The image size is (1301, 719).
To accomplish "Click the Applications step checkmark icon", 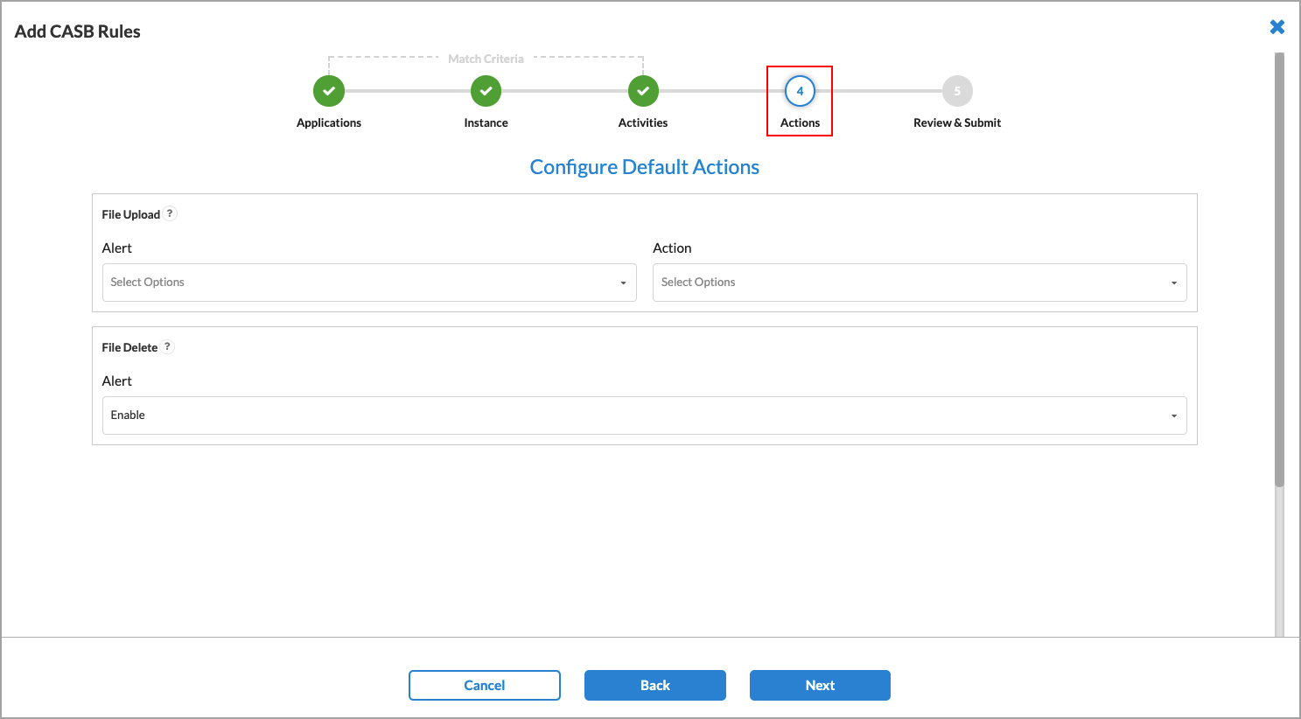I will click(328, 90).
